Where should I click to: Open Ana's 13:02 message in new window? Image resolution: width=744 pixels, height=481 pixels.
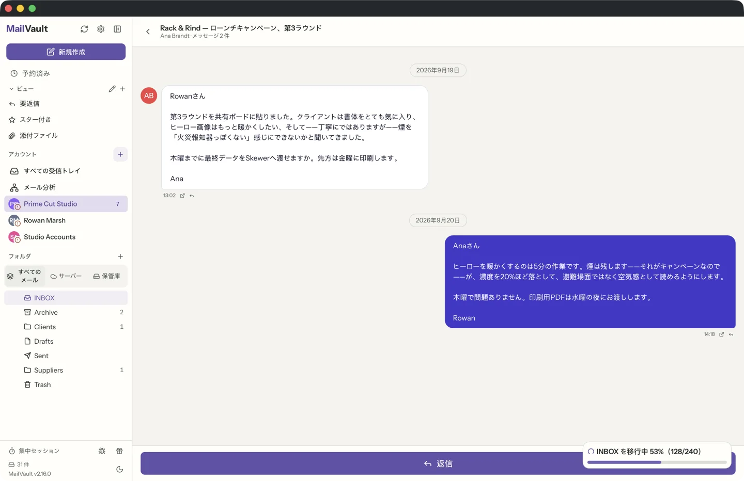(182, 196)
